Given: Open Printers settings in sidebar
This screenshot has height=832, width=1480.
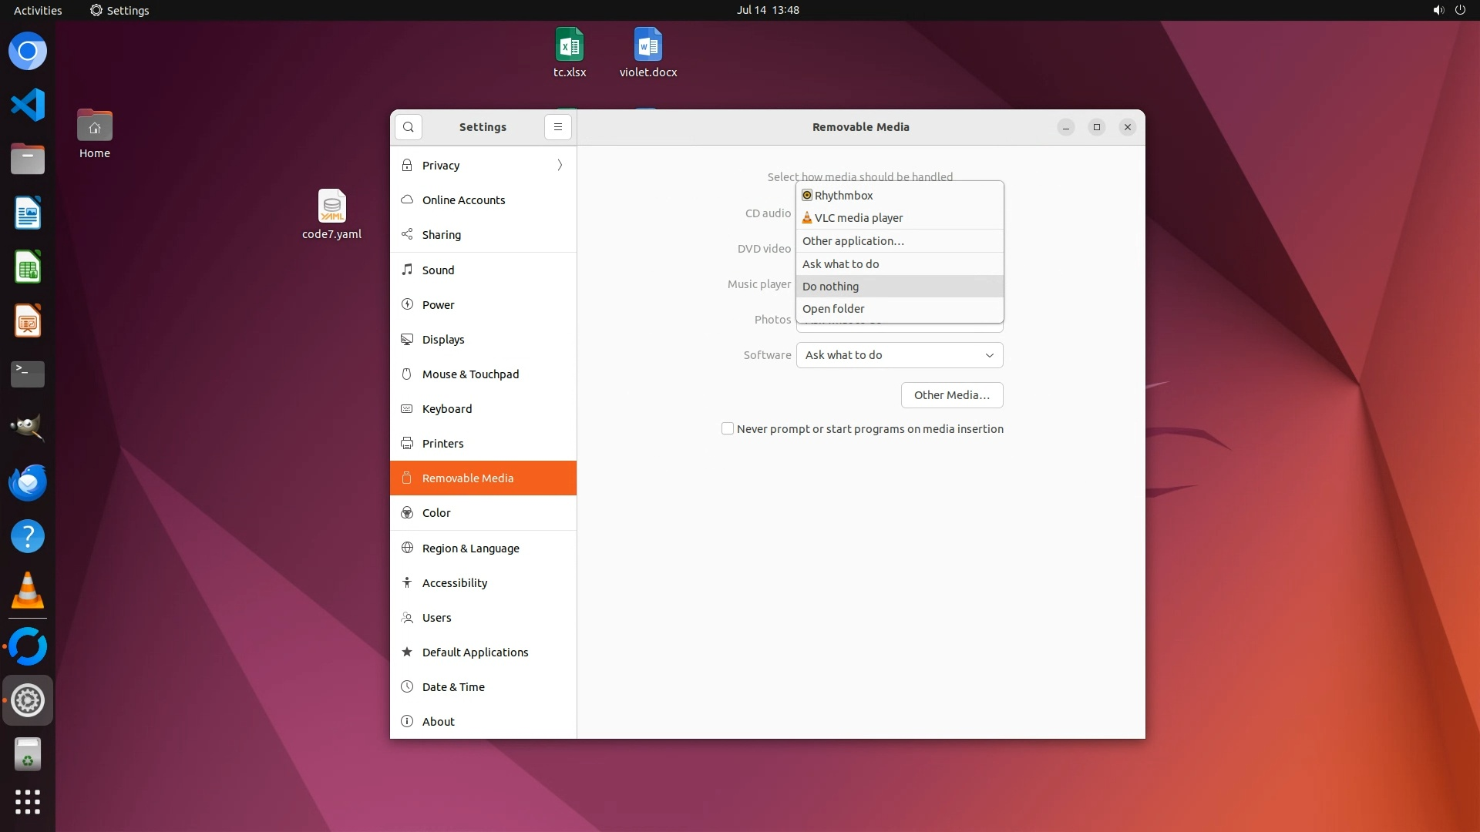Looking at the screenshot, I should (442, 444).
